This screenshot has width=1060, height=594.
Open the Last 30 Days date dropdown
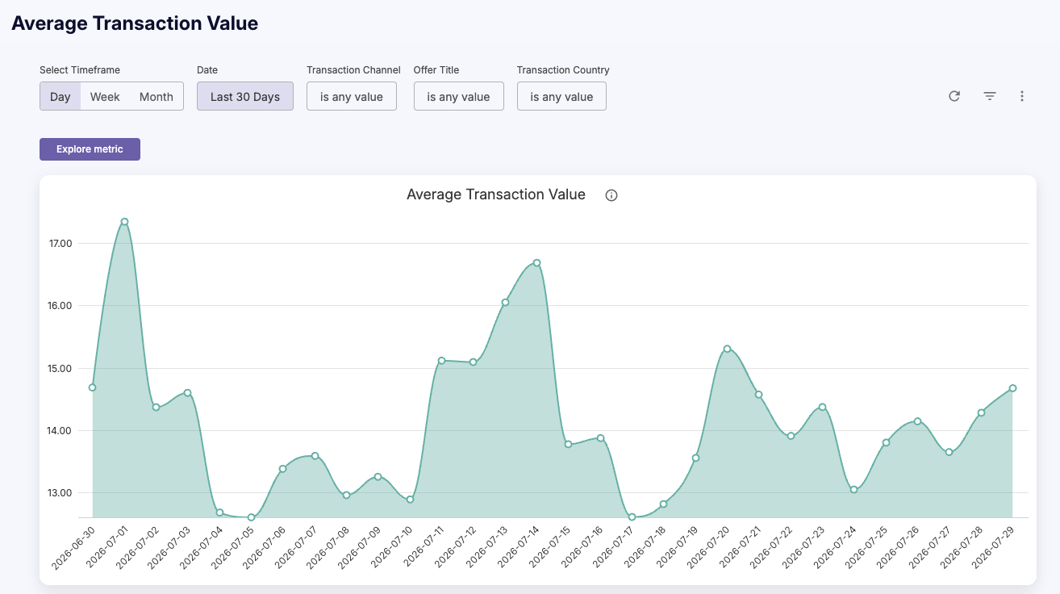tap(245, 97)
